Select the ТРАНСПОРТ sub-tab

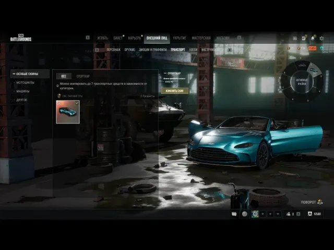177,50
